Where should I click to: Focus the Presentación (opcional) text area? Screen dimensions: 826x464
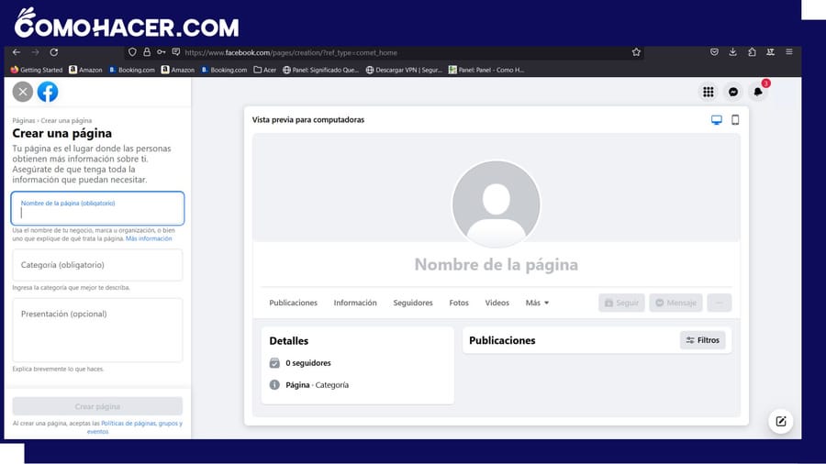97,330
